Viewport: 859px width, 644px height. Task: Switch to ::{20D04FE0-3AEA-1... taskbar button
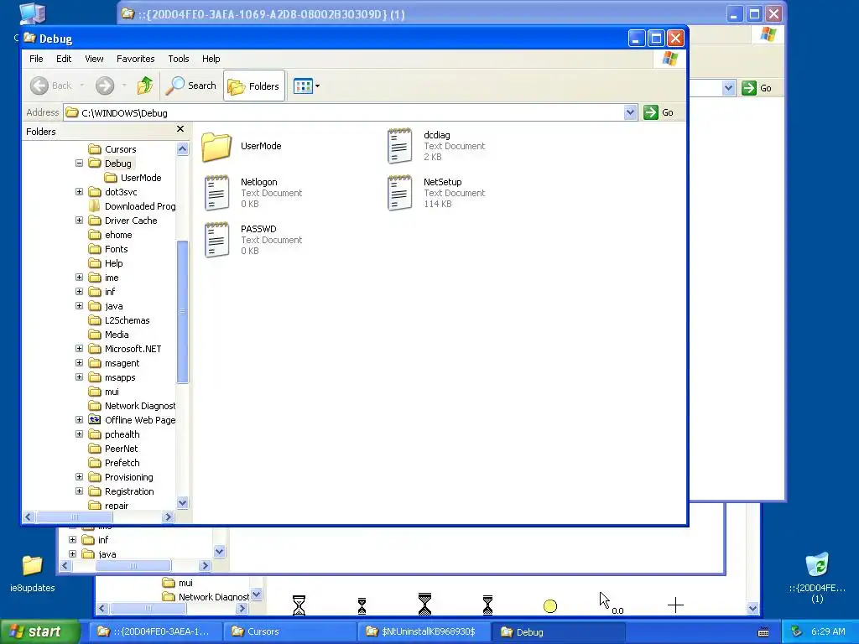154,631
